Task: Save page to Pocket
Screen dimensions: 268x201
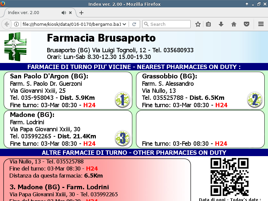Action: 246,24
